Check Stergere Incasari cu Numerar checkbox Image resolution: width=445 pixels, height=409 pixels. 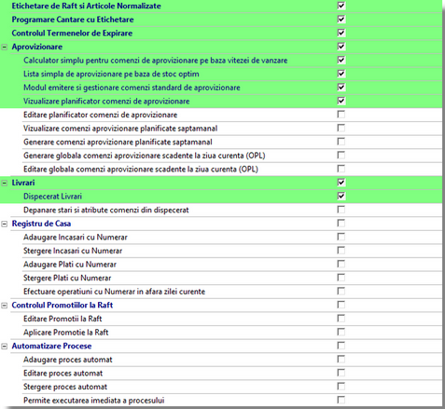coord(341,251)
